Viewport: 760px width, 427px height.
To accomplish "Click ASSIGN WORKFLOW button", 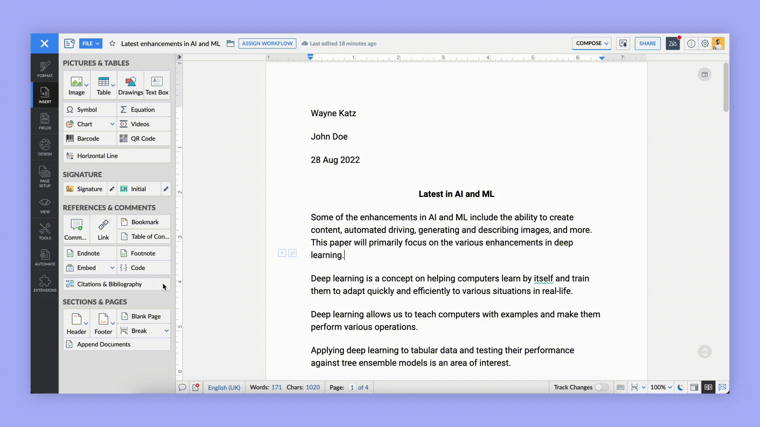I will (267, 43).
